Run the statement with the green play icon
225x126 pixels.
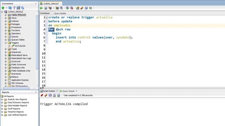coord(41,8)
